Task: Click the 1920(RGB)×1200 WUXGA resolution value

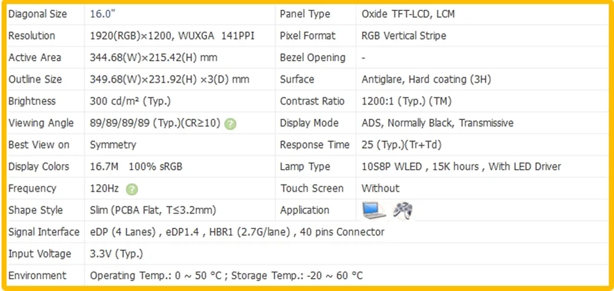Action: click(x=173, y=36)
